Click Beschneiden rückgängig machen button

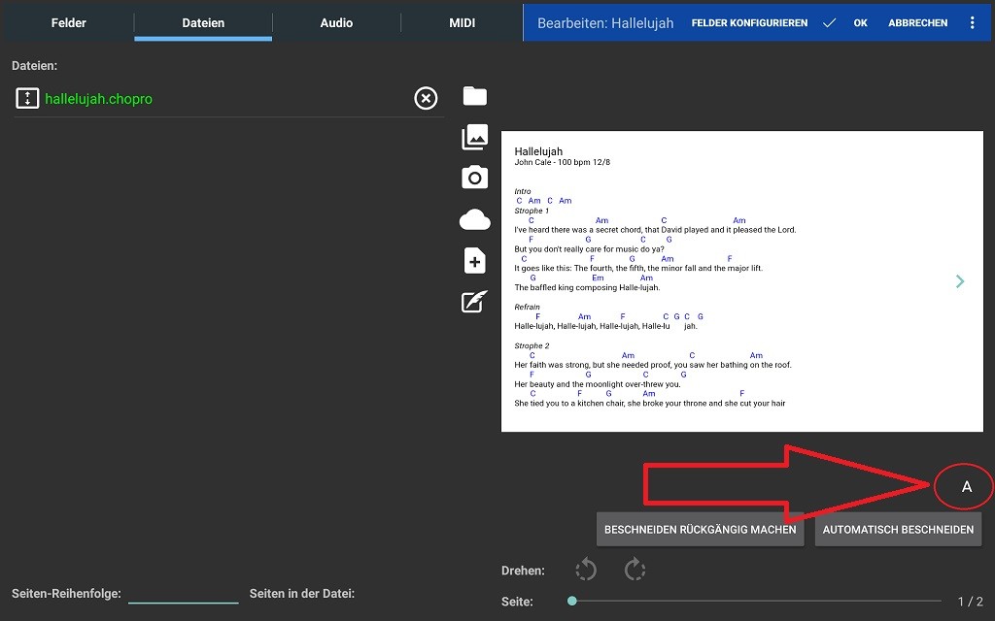700,529
